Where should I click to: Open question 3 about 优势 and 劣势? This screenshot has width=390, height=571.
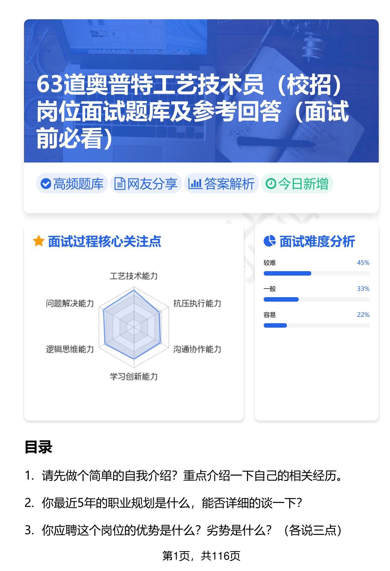191,530
